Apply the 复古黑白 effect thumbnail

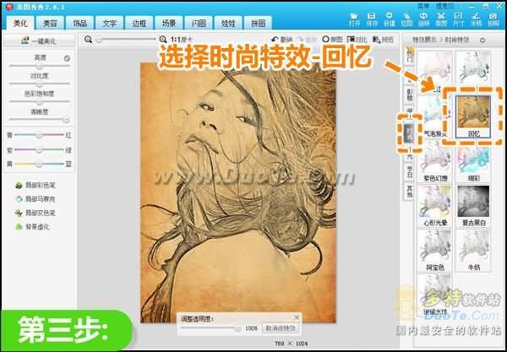[x=473, y=206]
